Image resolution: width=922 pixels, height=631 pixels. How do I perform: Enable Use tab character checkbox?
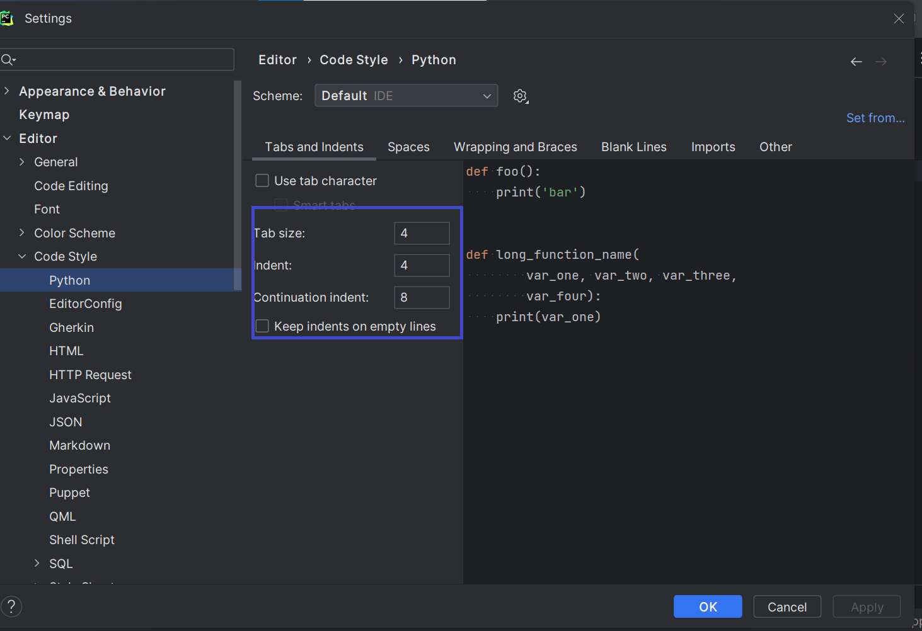click(x=262, y=181)
